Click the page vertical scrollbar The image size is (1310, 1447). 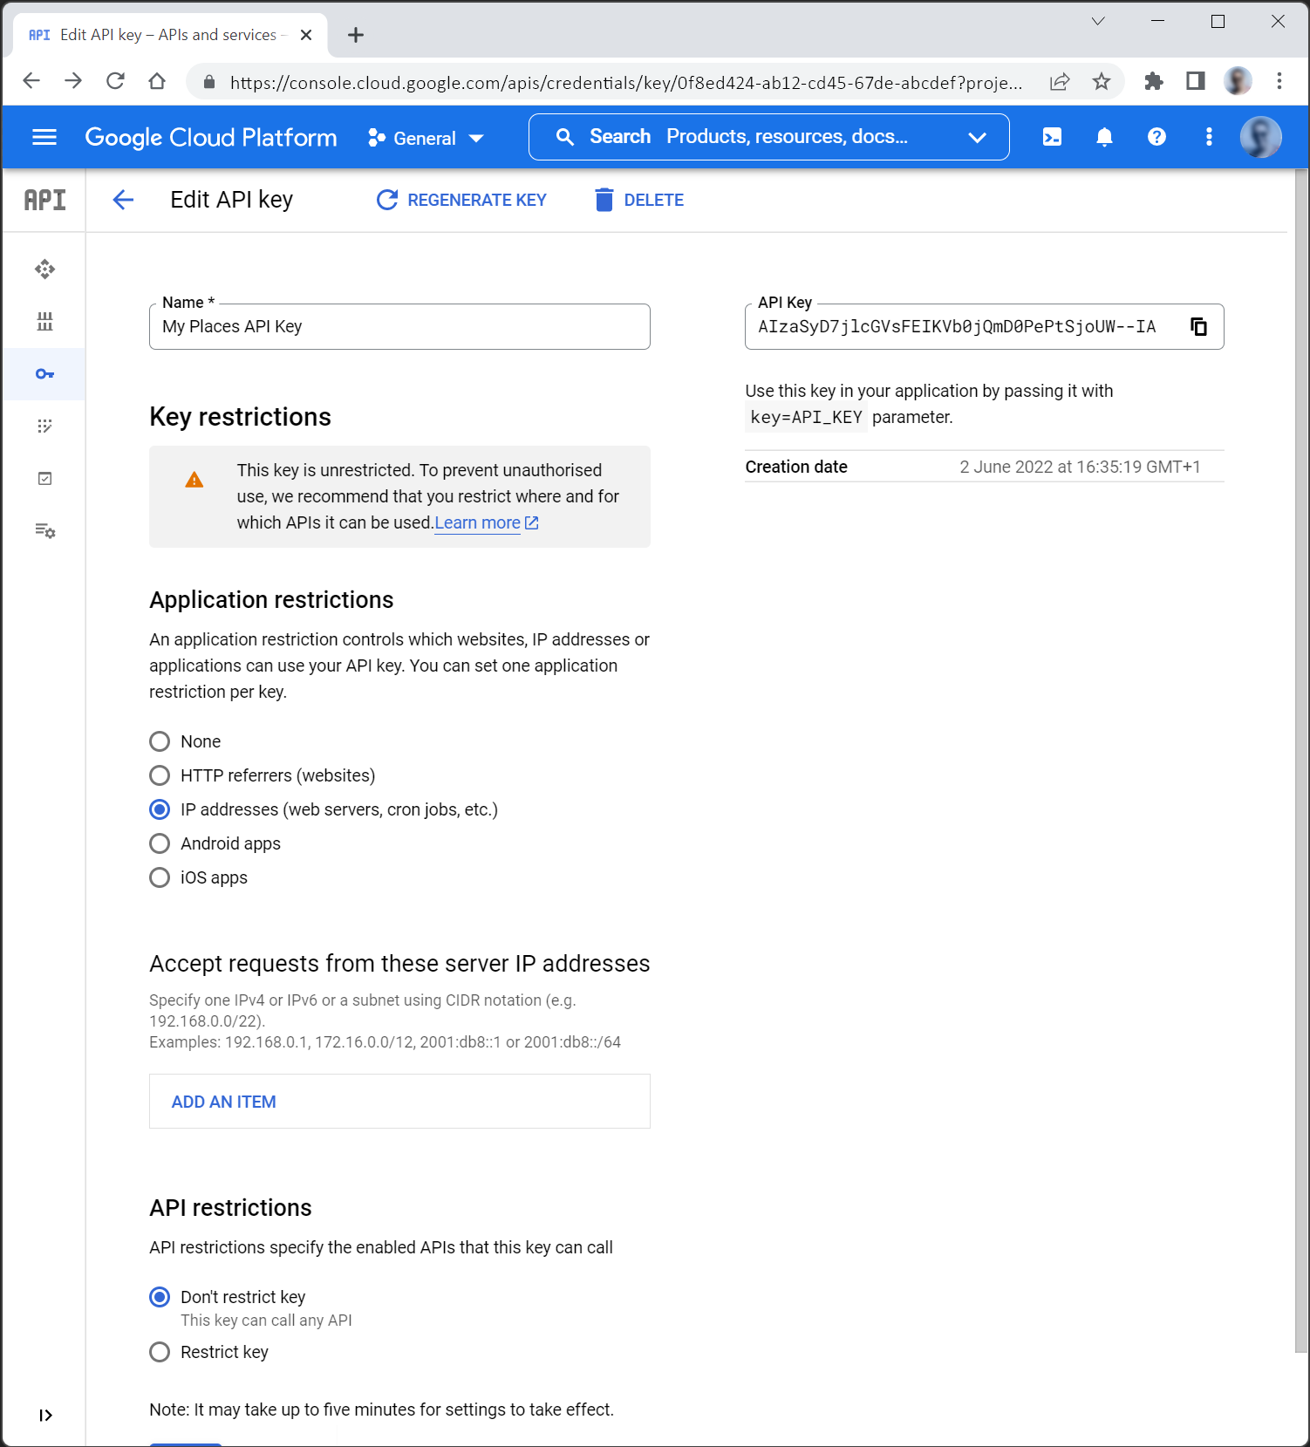point(1300,759)
